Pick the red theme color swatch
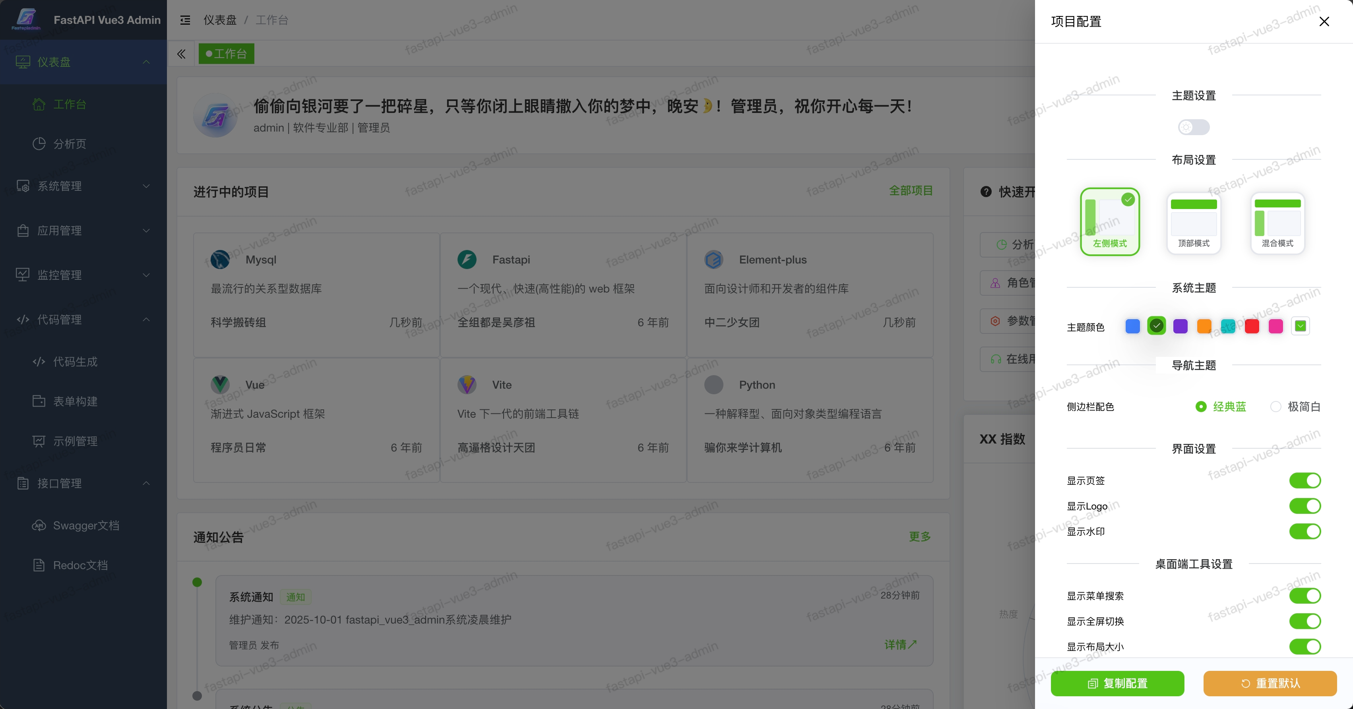The height and width of the screenshot is (709, 1353). click(x=1252, y=326)
